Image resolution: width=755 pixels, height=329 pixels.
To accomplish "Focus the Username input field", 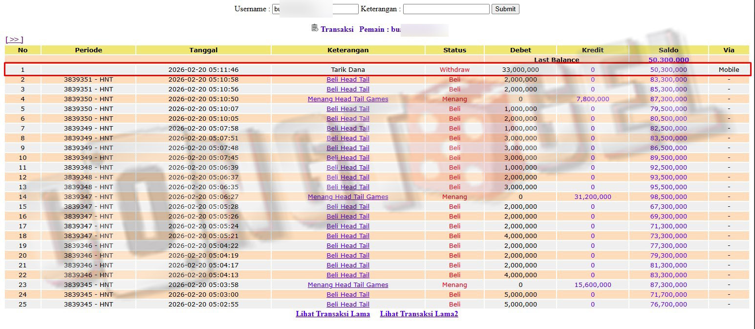I will pos(315,9).
